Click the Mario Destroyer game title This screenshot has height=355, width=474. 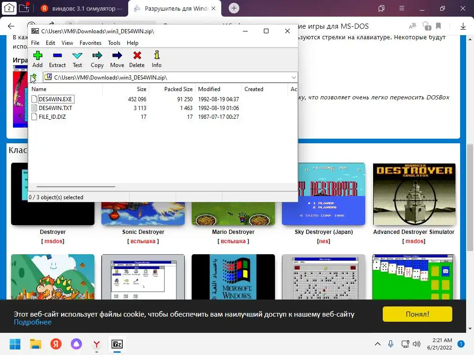tap(233, 232)
